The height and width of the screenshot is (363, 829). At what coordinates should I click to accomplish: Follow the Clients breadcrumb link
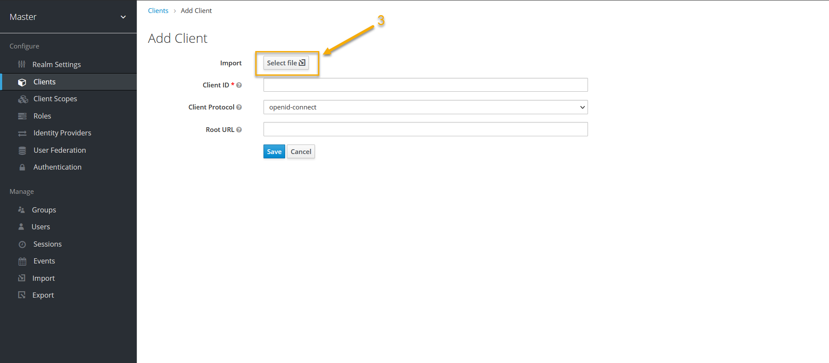coord(158,11)
